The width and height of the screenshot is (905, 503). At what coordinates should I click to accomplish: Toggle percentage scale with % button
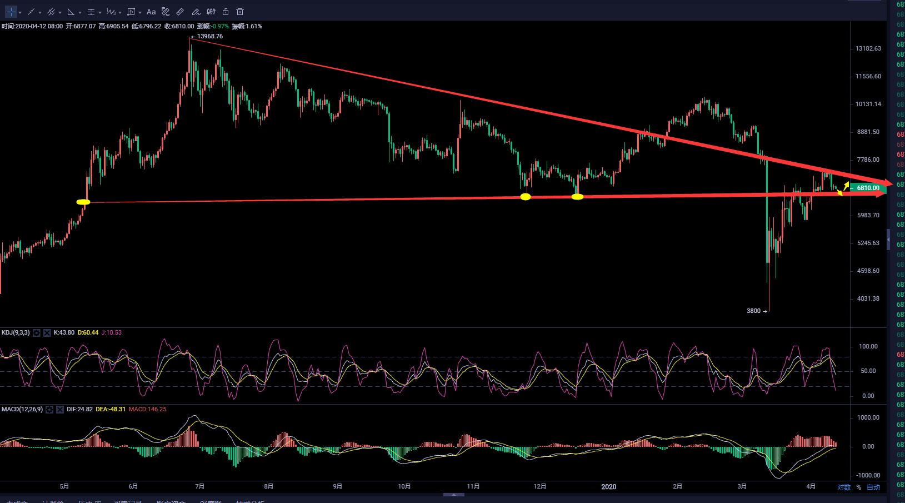(x=859, y=487)
